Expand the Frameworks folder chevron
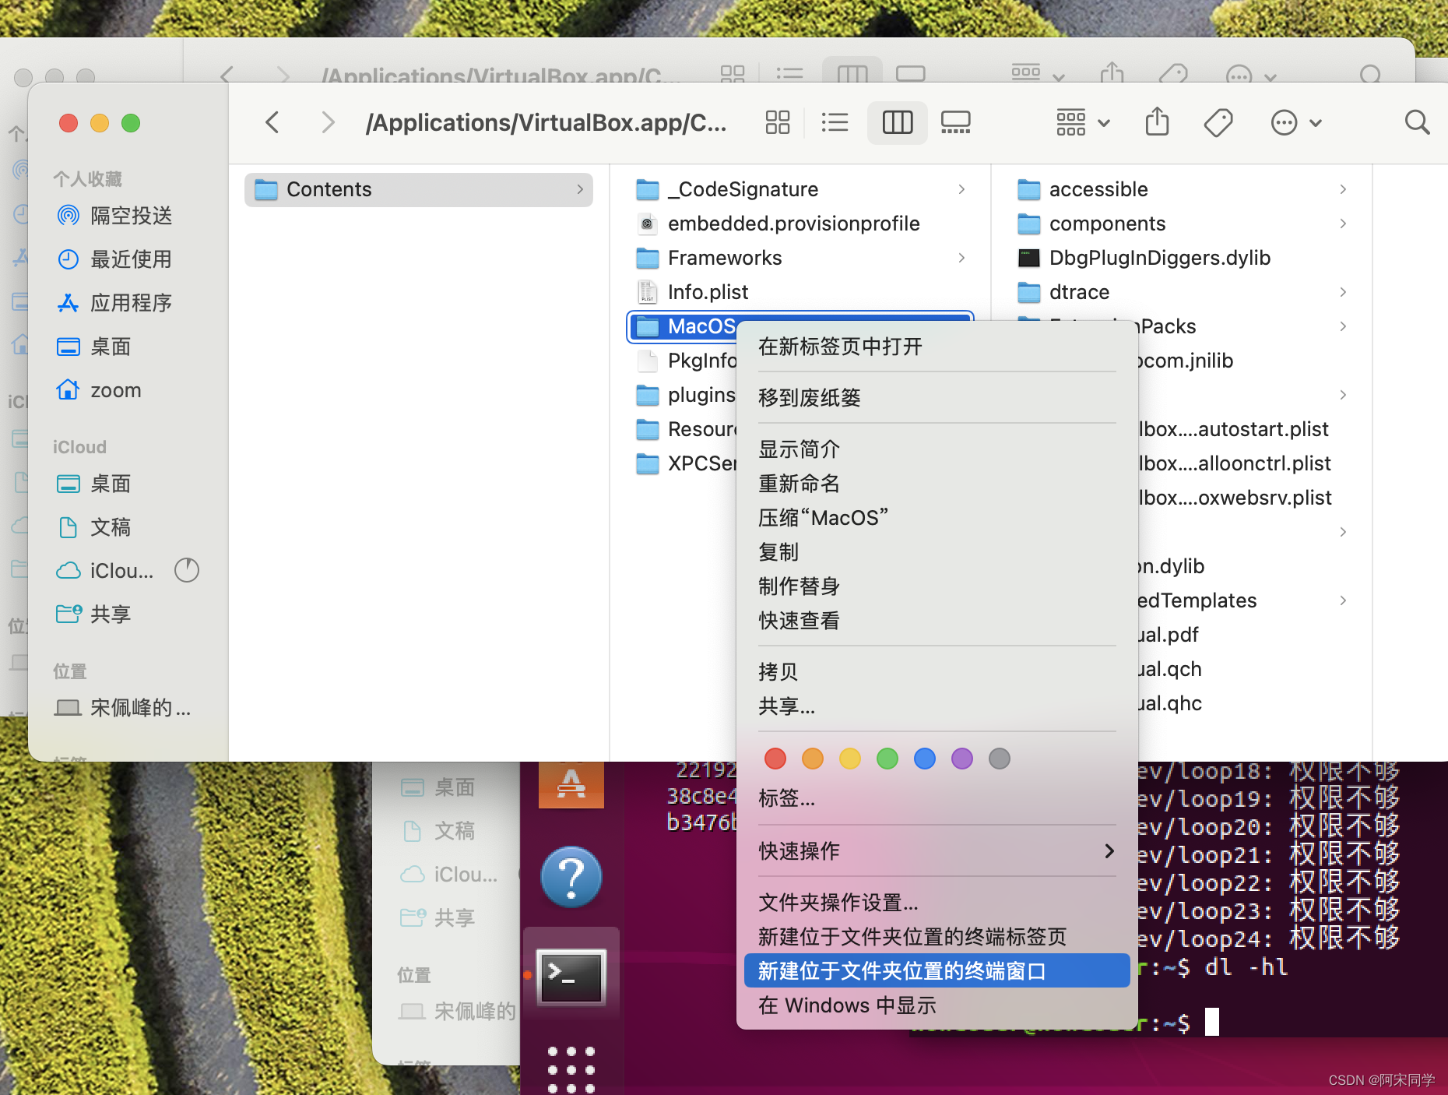 (x=961, y=258)
